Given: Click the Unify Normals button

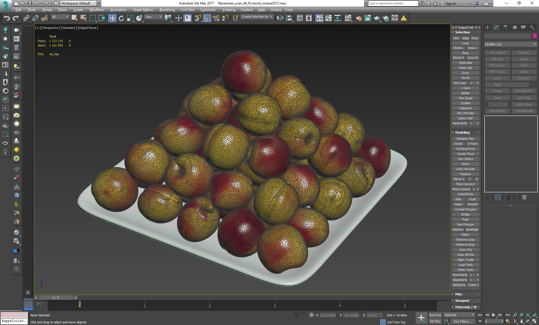Looking at the screenshot, I should [x=465, y=169].
